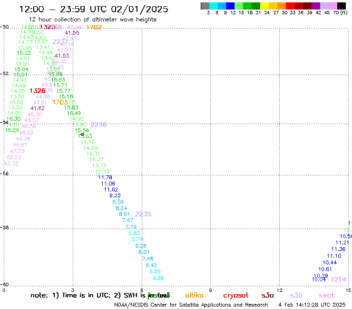Click the wave height value '11.62'
The image size is (352, 309).
[111, 190]
